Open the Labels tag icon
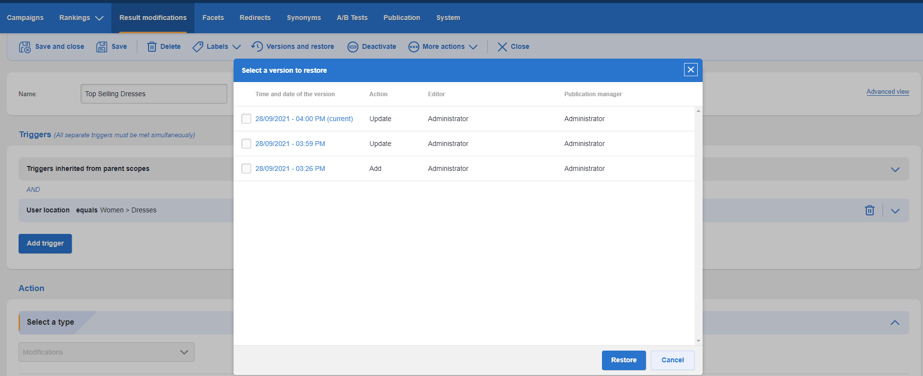This screenshot has height=376, width=923. click(198, 47)
